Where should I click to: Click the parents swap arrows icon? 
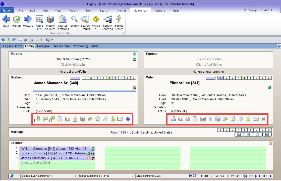[x=134, y=59]
